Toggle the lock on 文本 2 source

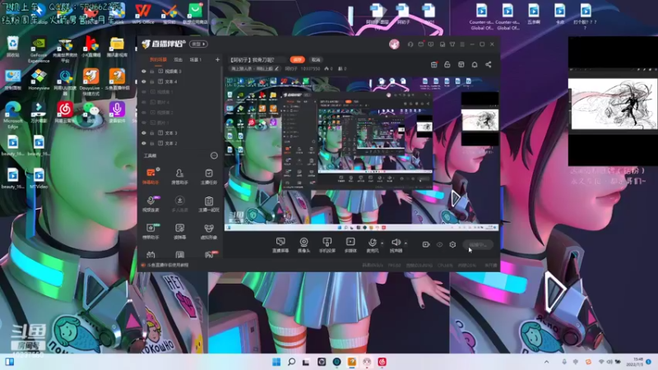(152, 143)
